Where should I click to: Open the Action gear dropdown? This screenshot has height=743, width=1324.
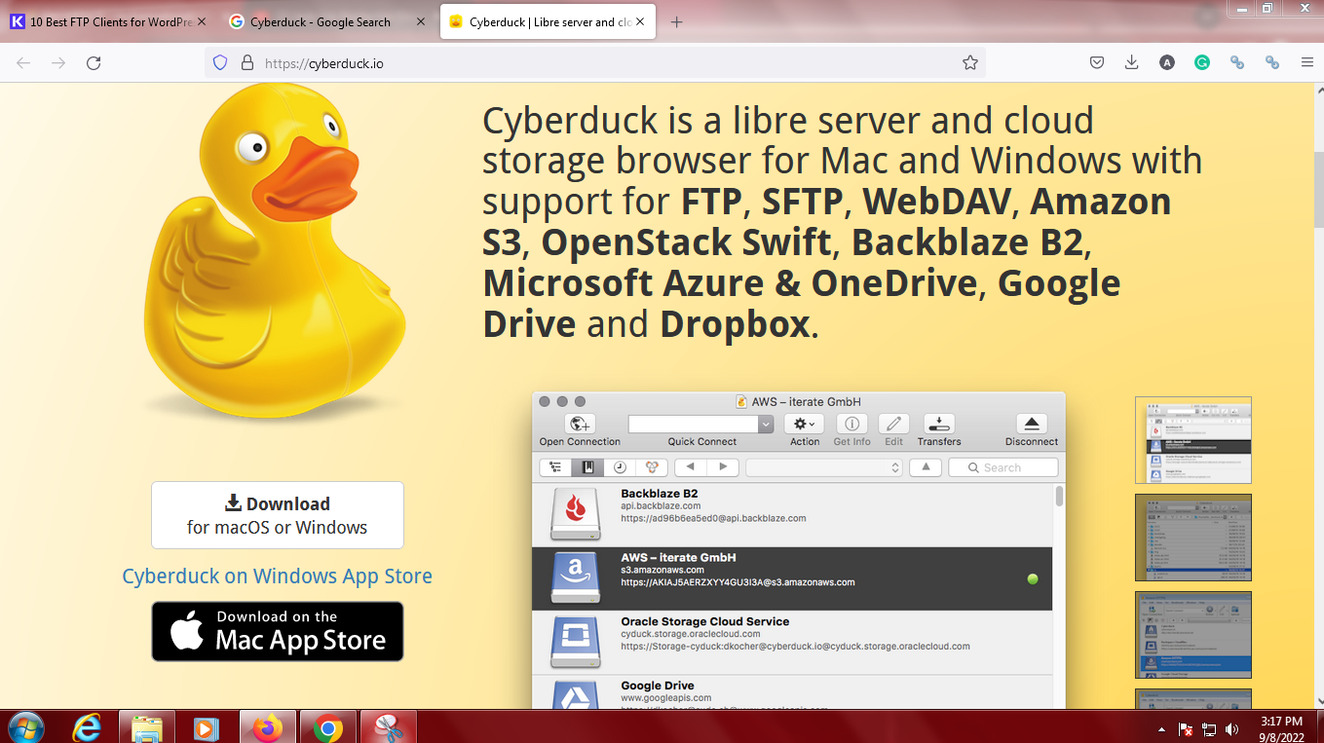click(805, 424)
